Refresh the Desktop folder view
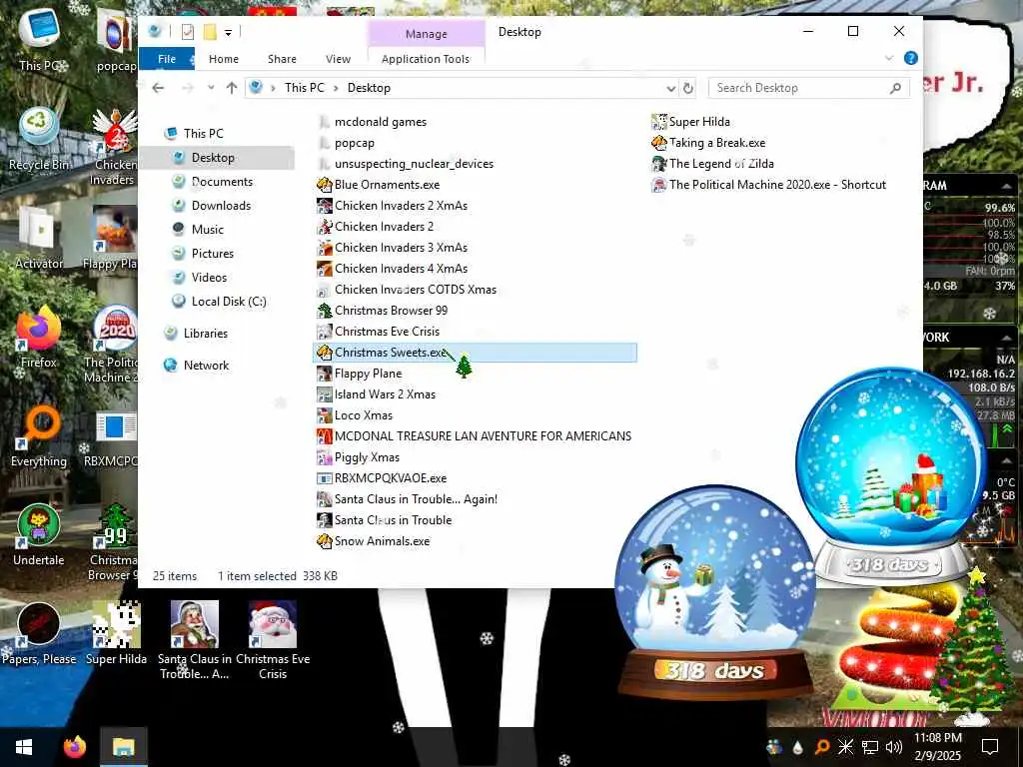The height and width of the screenshot is (767, 1023). (x=687, y=88)
